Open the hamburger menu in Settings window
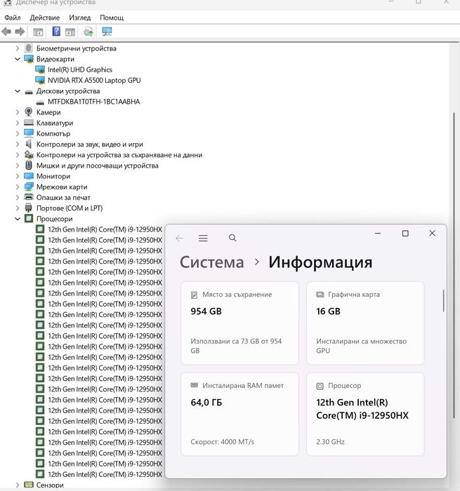Image resolution: width=460 pixels, height=491 pixels. tap(203, 238)
